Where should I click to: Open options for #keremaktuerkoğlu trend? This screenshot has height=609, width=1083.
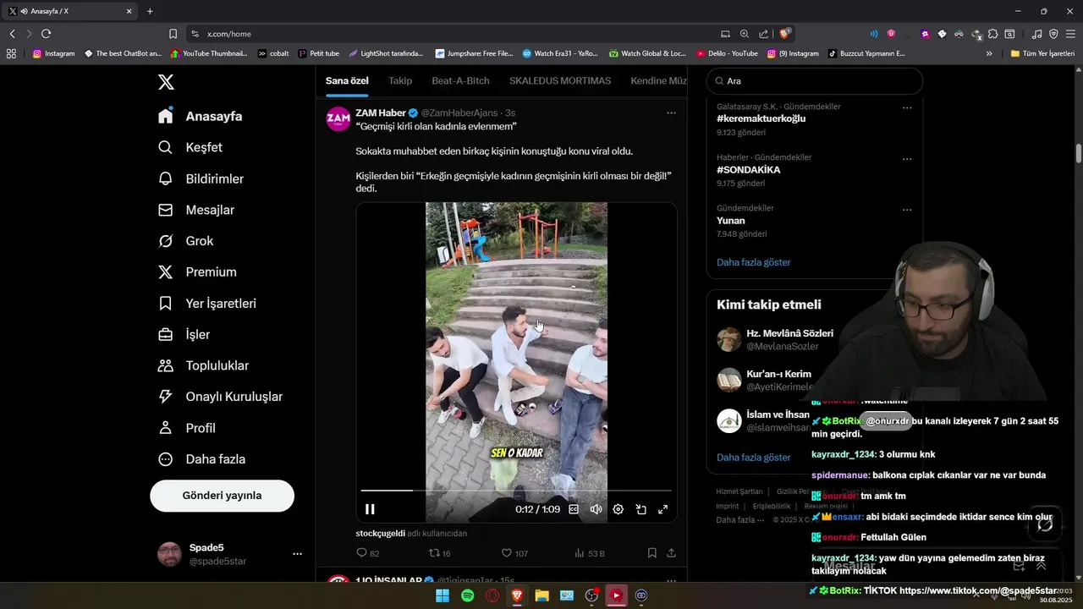(907, 108)
